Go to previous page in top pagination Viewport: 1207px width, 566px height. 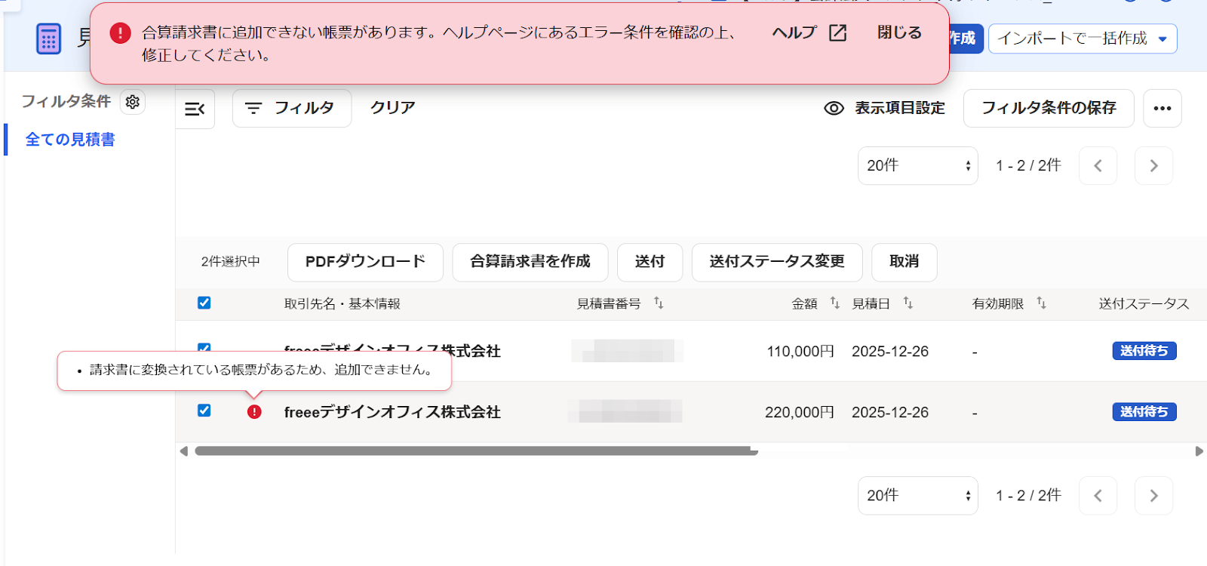[1098, 165]
